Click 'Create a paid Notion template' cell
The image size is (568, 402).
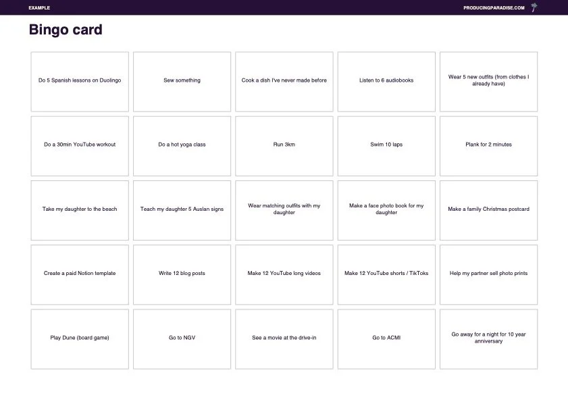80,275
